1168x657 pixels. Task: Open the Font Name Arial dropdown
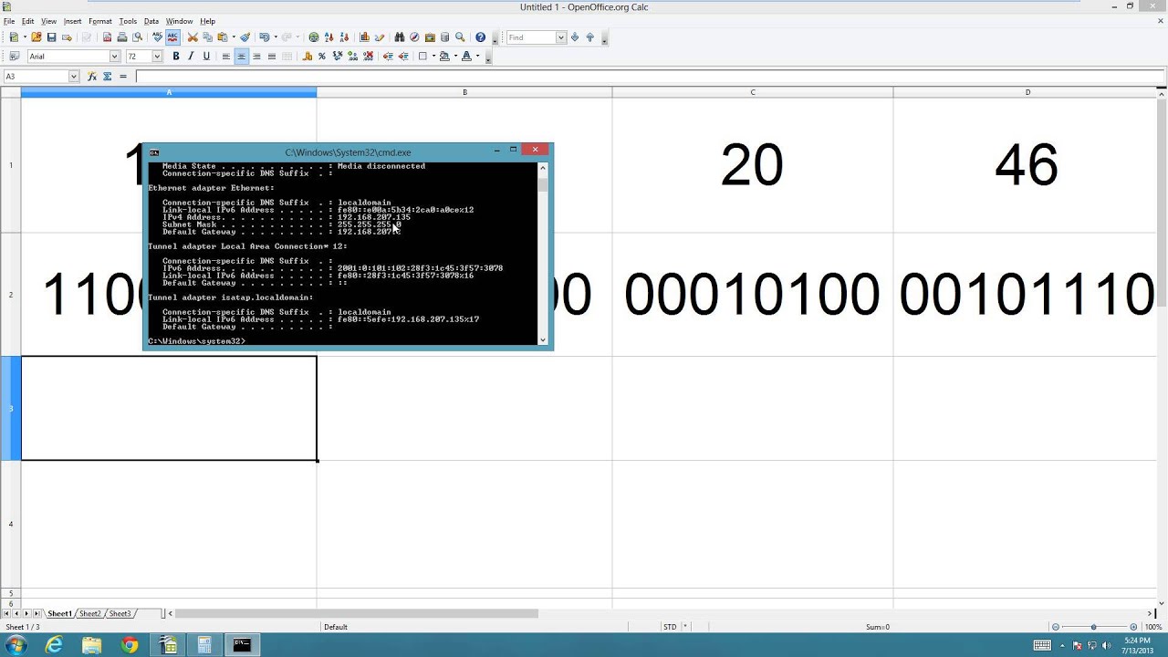point(114,57)
